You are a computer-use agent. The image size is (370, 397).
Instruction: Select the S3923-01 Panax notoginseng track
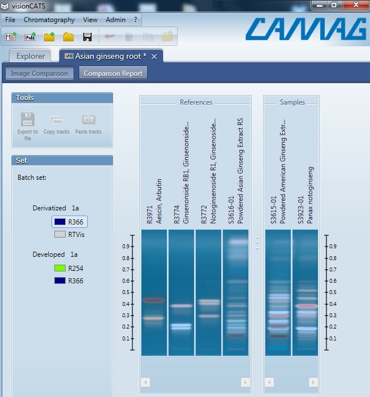tap(305, 292)
